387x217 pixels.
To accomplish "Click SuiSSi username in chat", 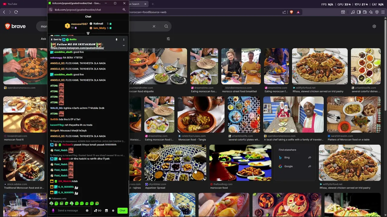I will click(54, 119).
